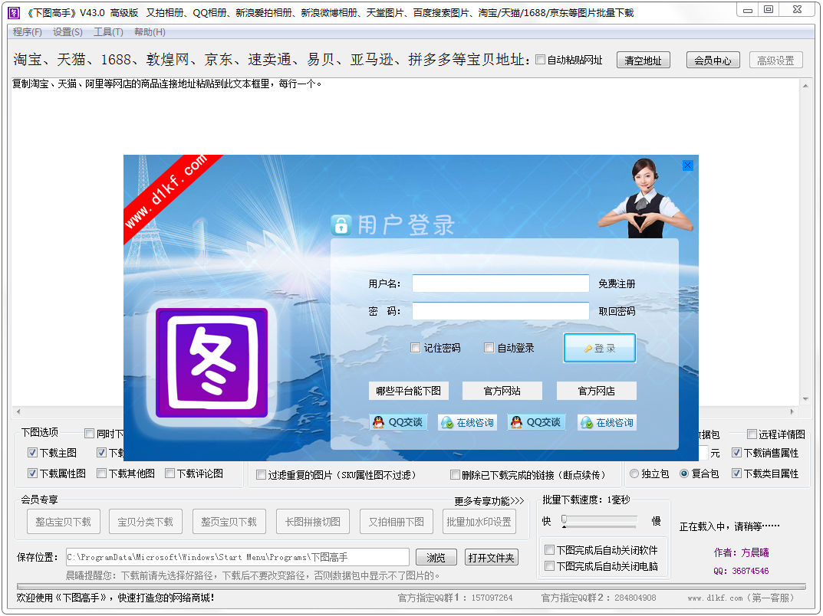823x616 pixels.
Task: Open the 设置(S) menu
Action: [x=67, y=32]
